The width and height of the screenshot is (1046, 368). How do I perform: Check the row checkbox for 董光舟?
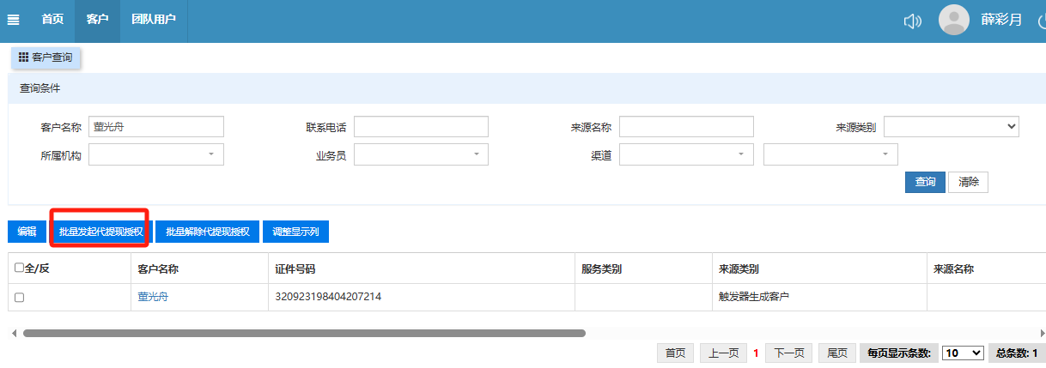pos(20,298)
